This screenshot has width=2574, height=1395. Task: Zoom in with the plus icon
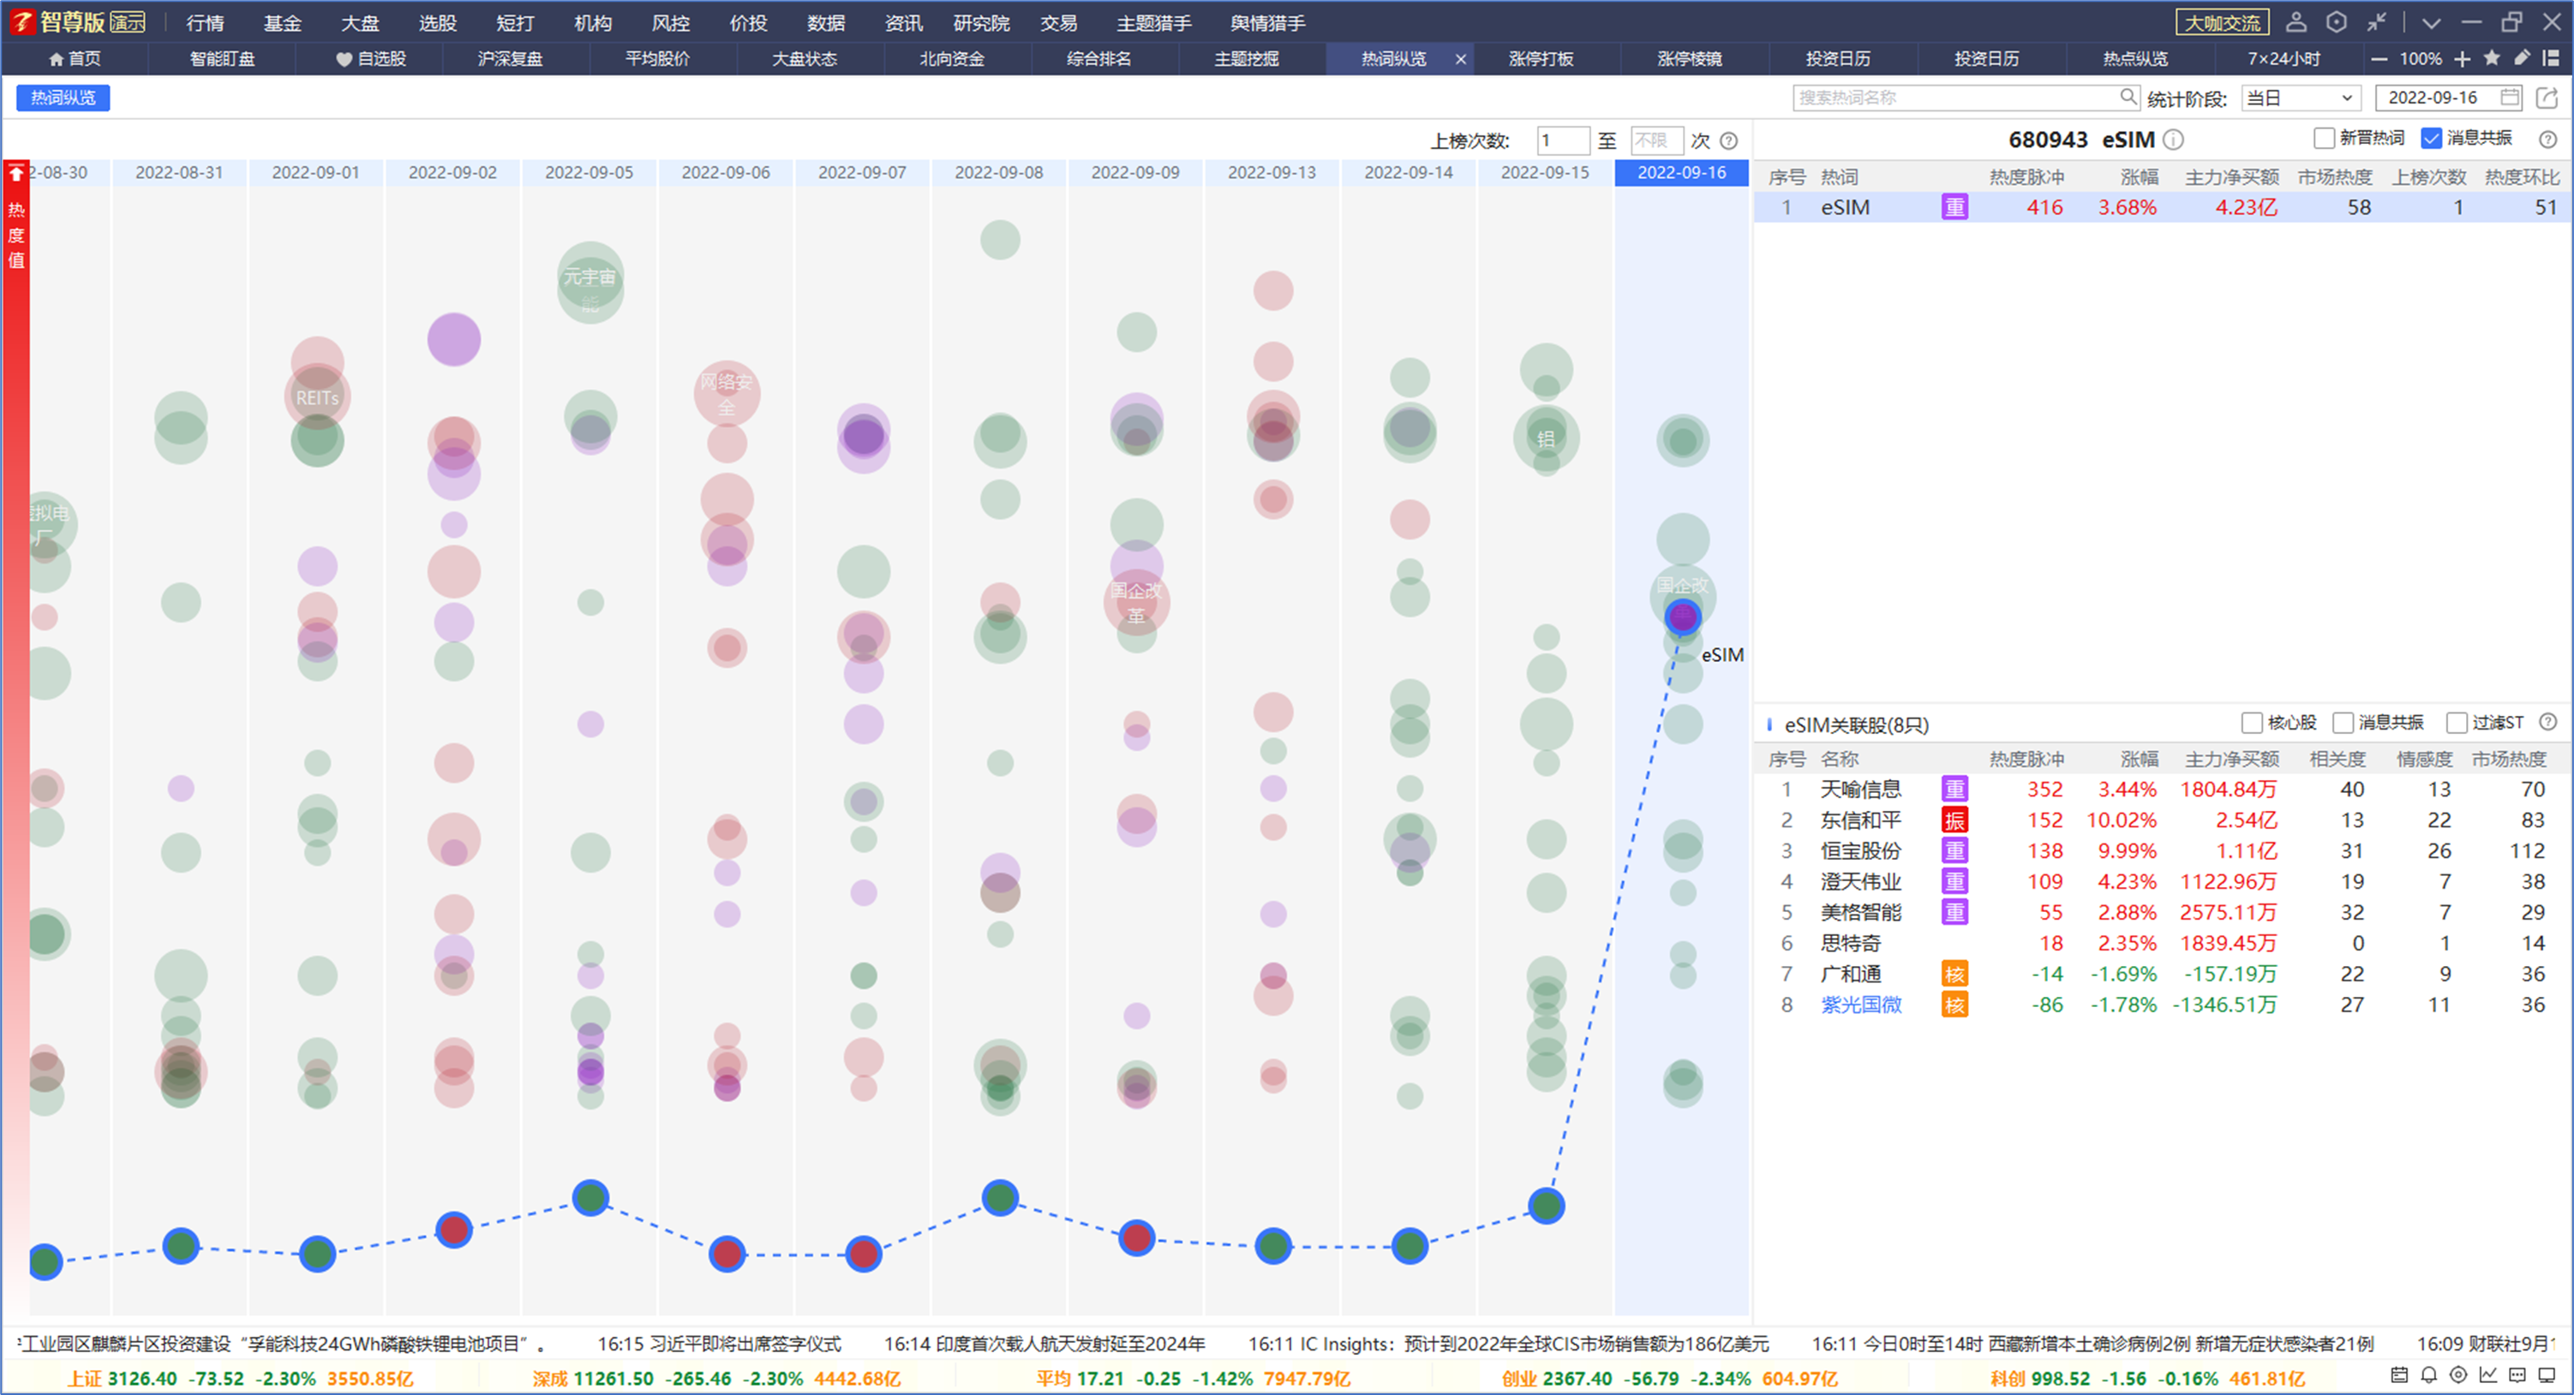pos(2462,59)
